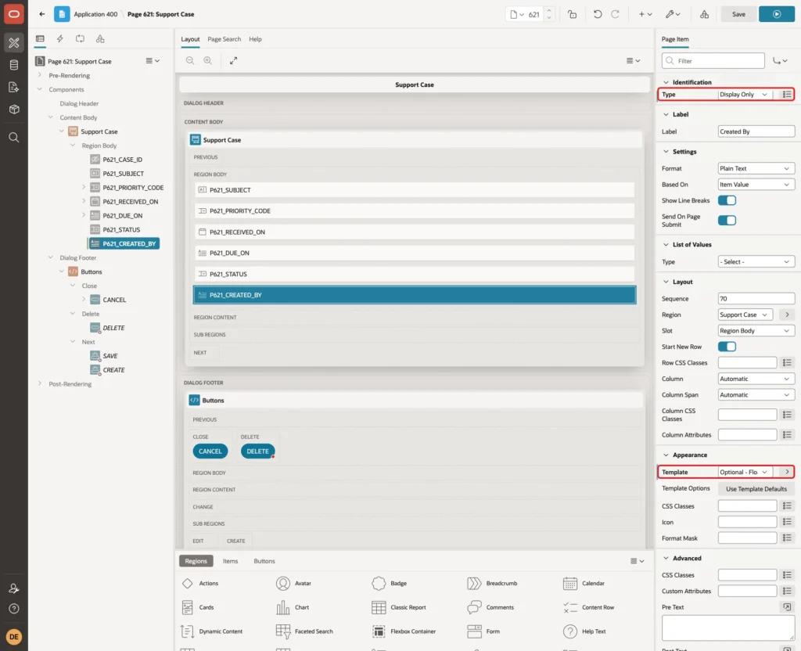This screenshot has height=651, width=801.
Task: Click the redo icon in toolbar
Action: 615,14
